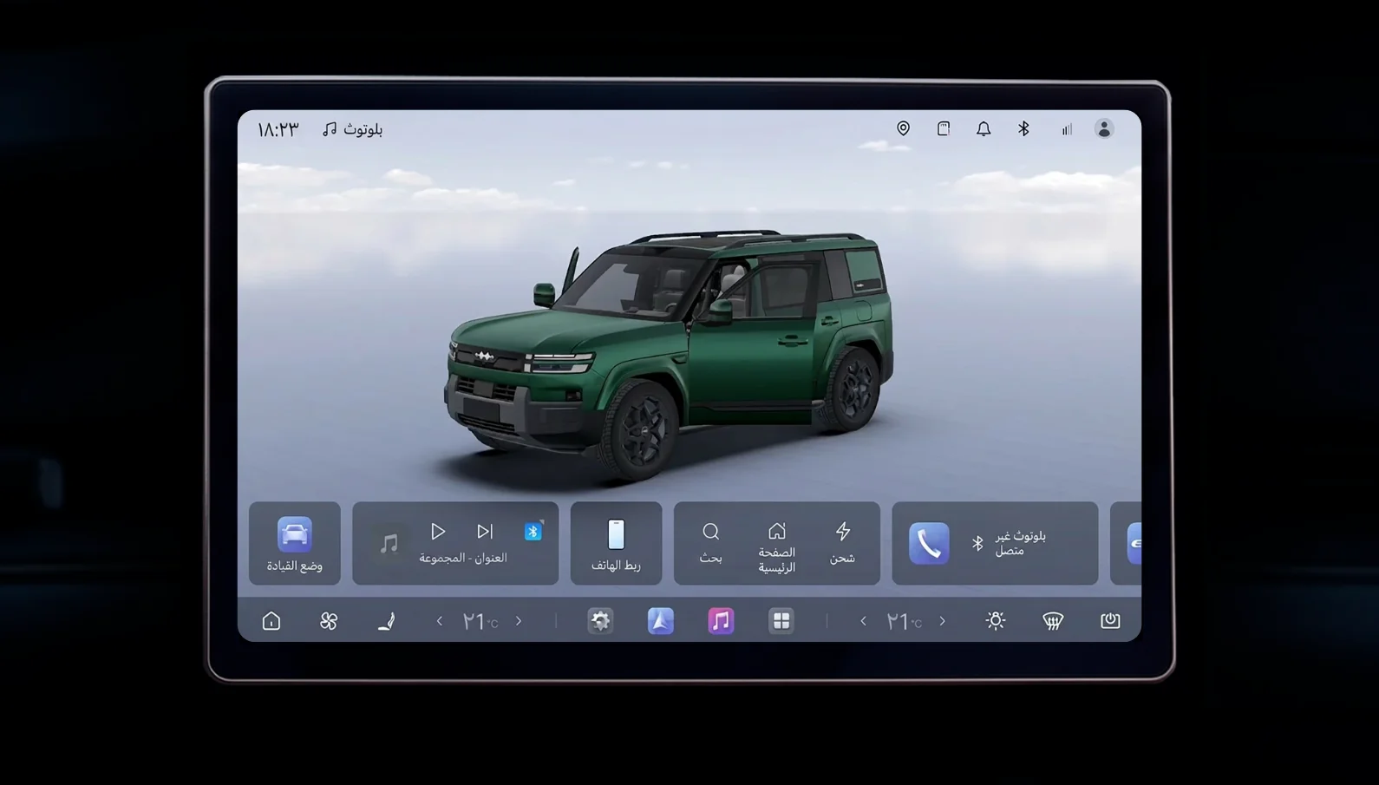Image resolution: width=1379 pixels, height=785 pixels.
Task: Tap the بحث search shortcut
Action: coord(710,543)
